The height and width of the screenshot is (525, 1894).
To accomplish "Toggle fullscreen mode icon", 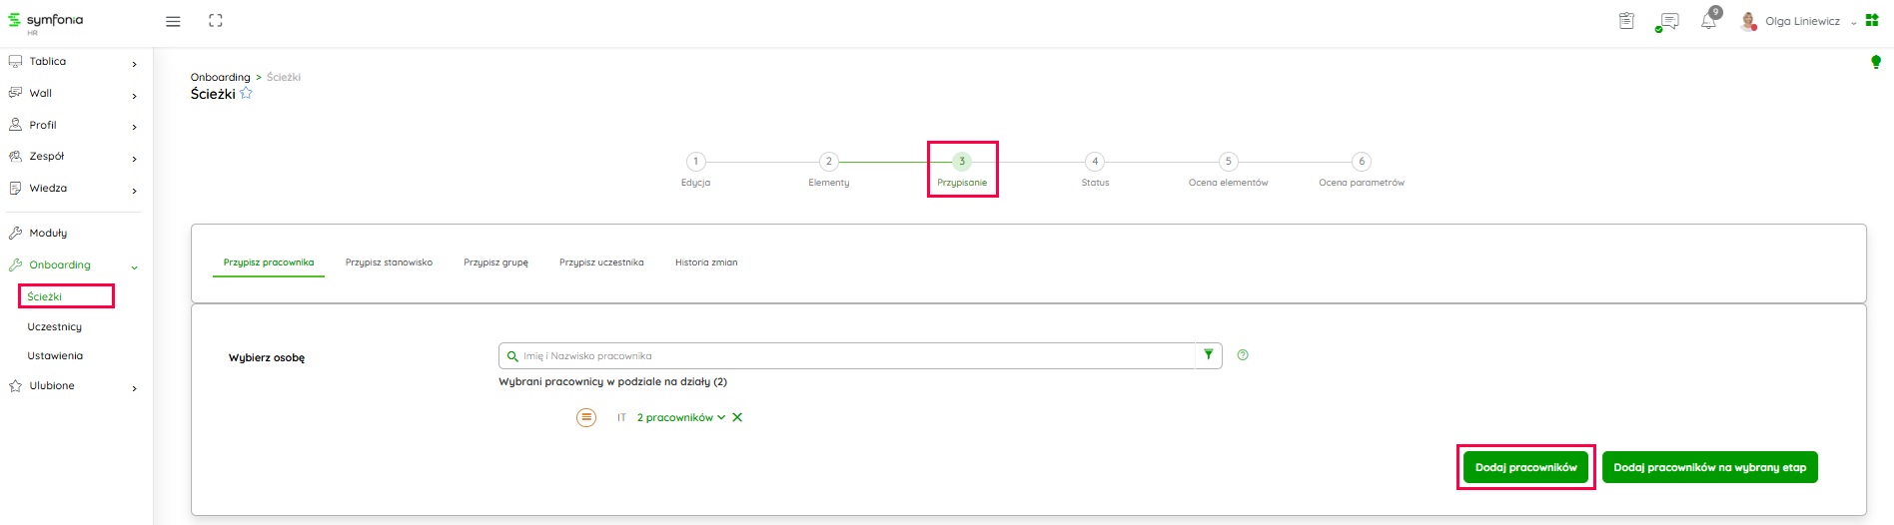I will pyautogui.click(x=216, y=21).
